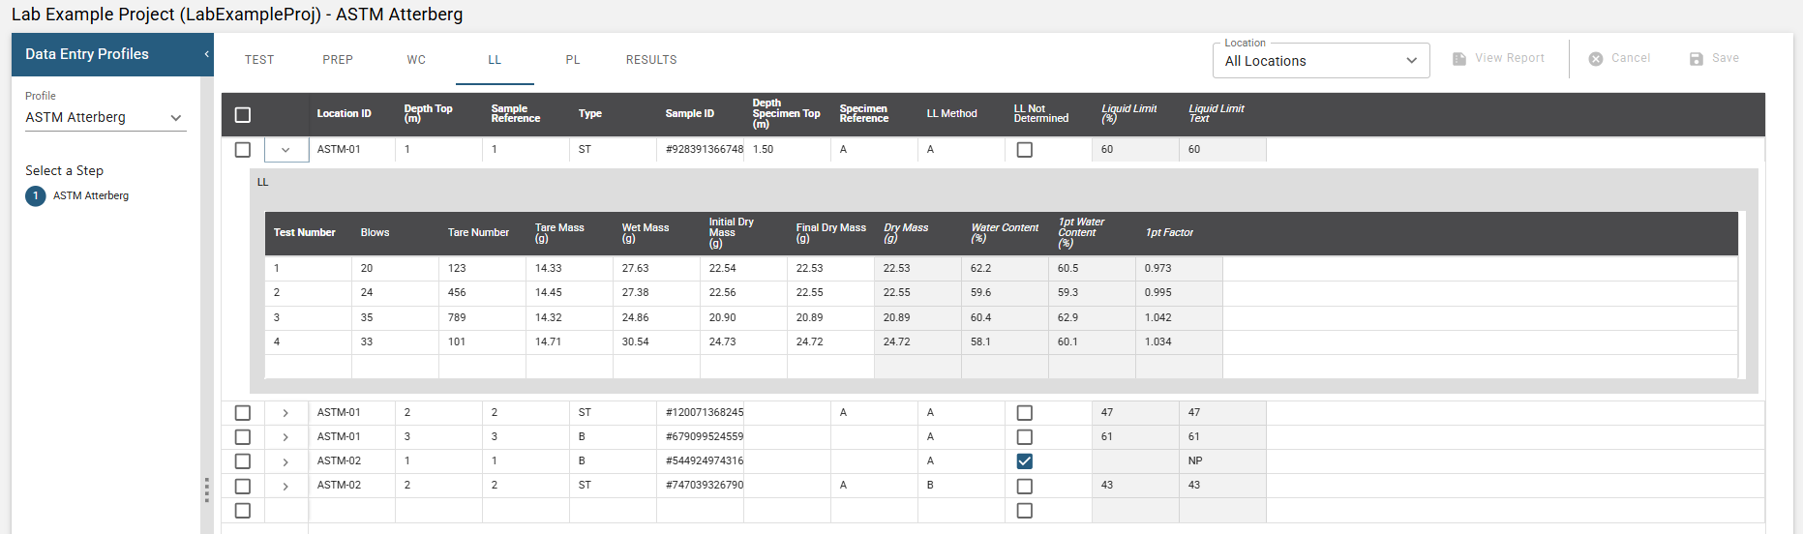
Task: Sort by the Location ID column header
Action: tap(344, 114)
